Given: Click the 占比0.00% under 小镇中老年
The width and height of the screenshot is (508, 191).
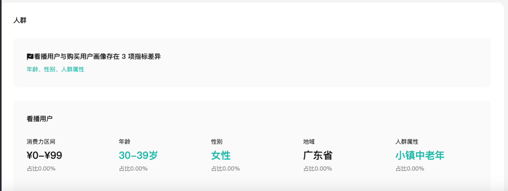Looking at the screenshot, I should click(x=410, y=168).
